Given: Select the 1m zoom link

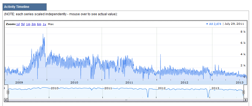Looking at the screenshot, I should pyautogui.click(x=28, y=24).
